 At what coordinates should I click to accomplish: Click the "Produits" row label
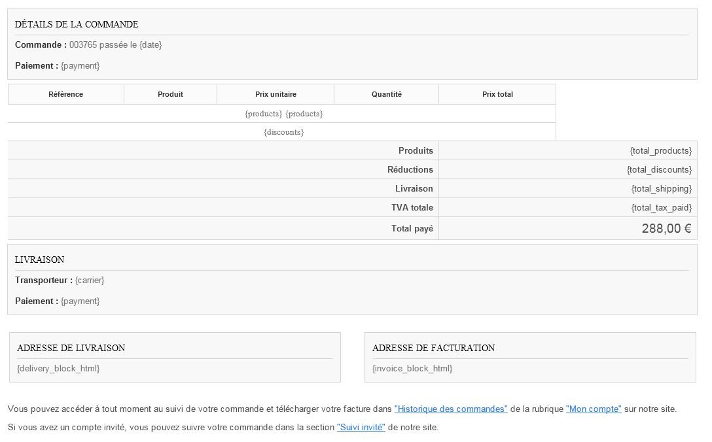(x=416, y=150)
